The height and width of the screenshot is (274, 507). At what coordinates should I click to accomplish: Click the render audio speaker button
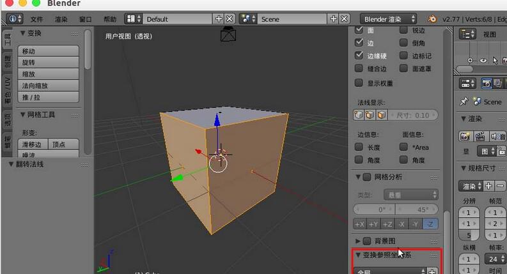click(x=497, y=136)
